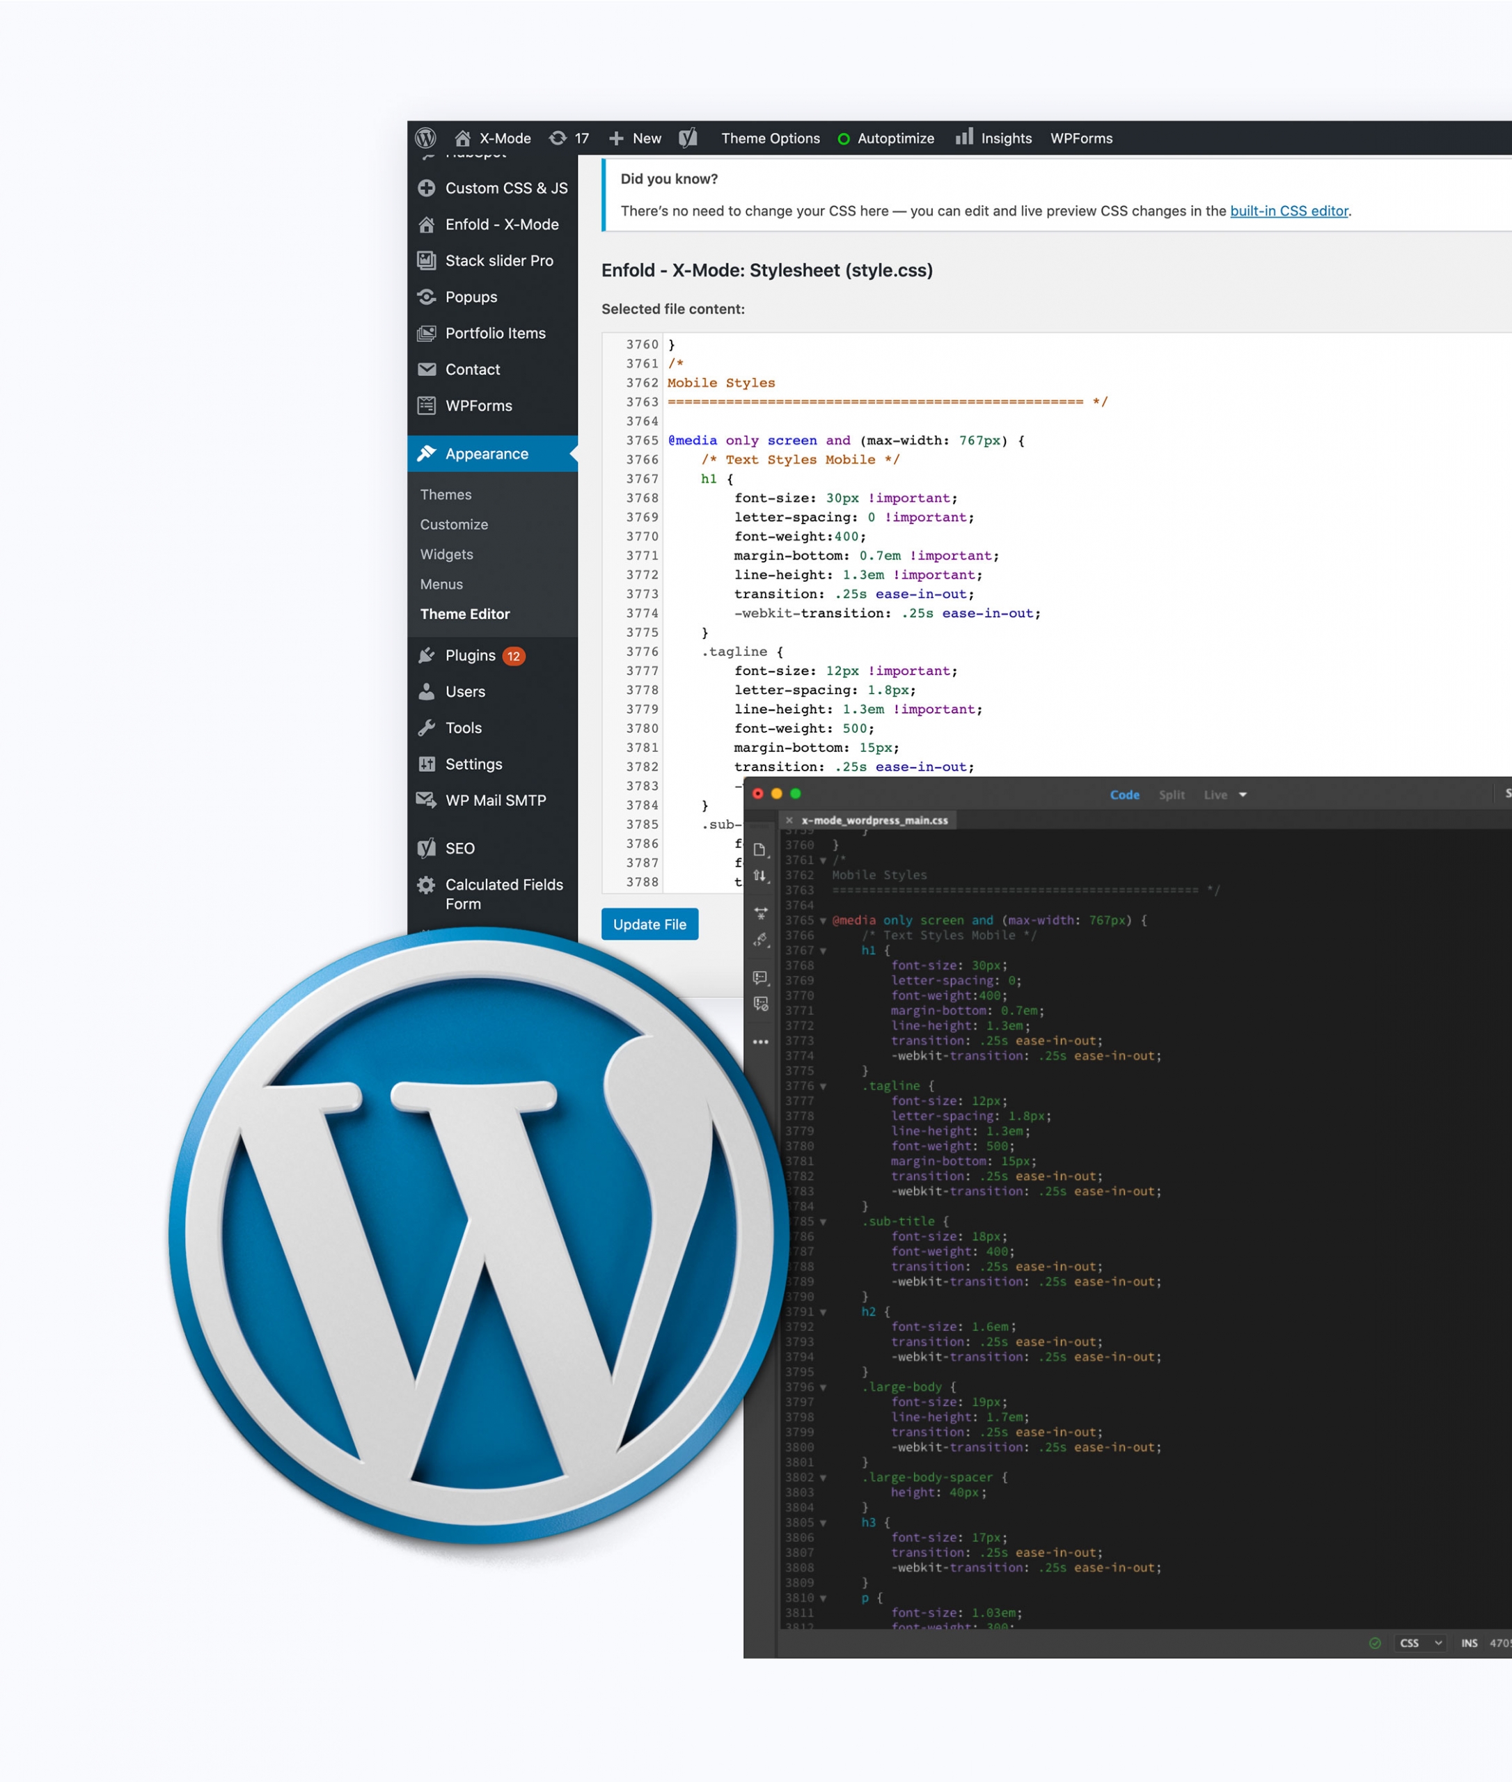Screen dimensions: 1512x1782
Task: Open Plugins with 12 updates
Action: (x=493, y=656)
